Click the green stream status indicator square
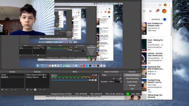This screenshot has width=189, height=106. pyautogui.click(x=128, y=94)
